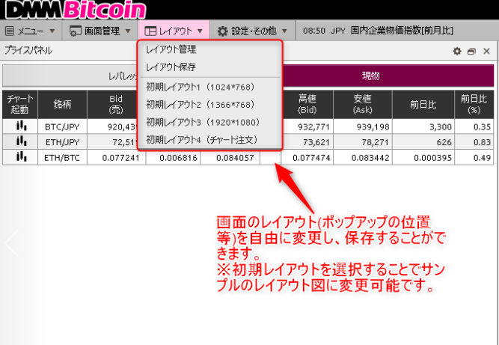Open the 設定・その他 dropdown menu
This screenshot has width=499, height=345.
click(x=252, y=31)
